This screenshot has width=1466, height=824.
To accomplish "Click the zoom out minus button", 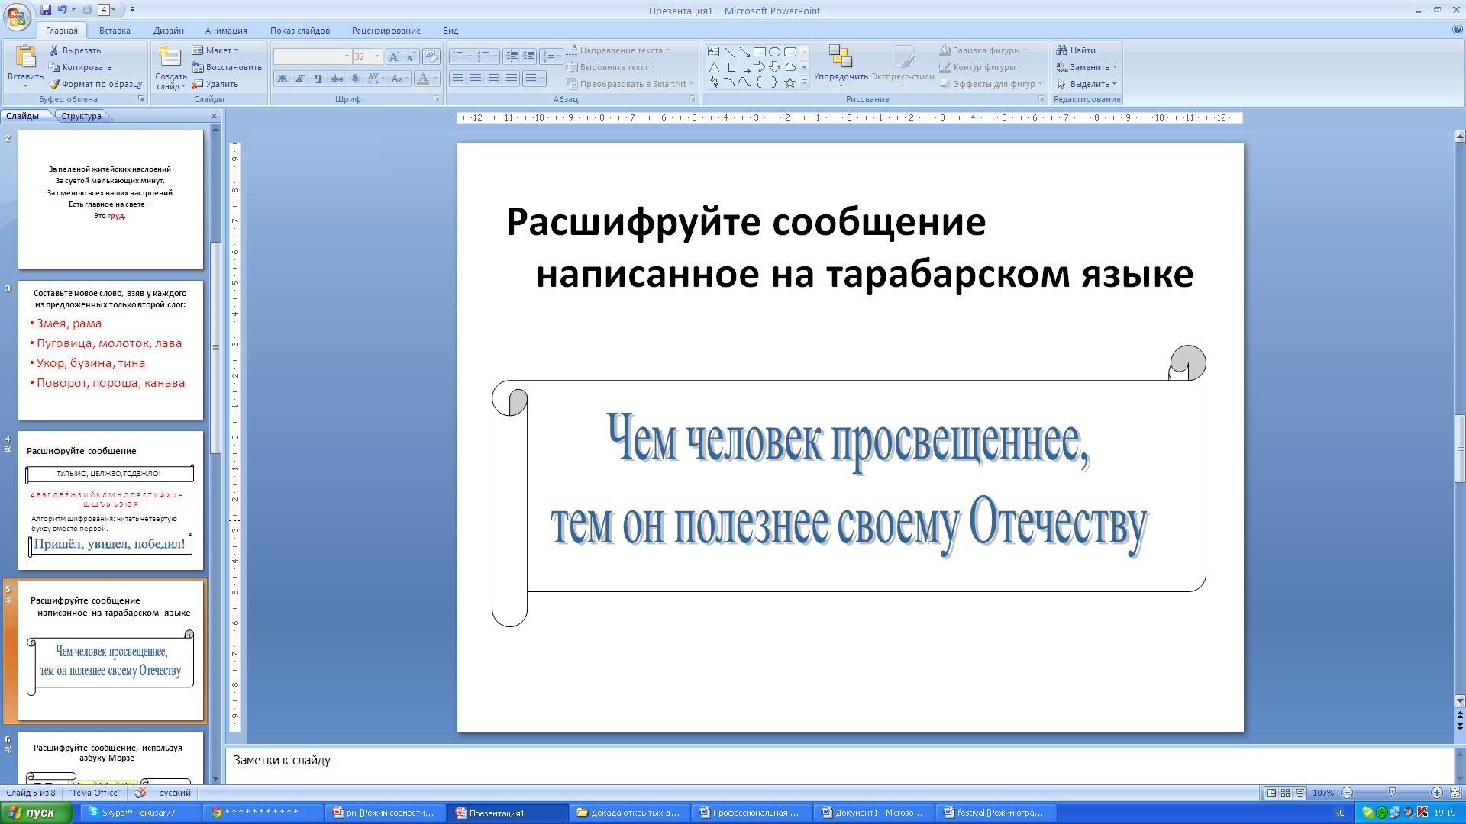I will 1347,793.
